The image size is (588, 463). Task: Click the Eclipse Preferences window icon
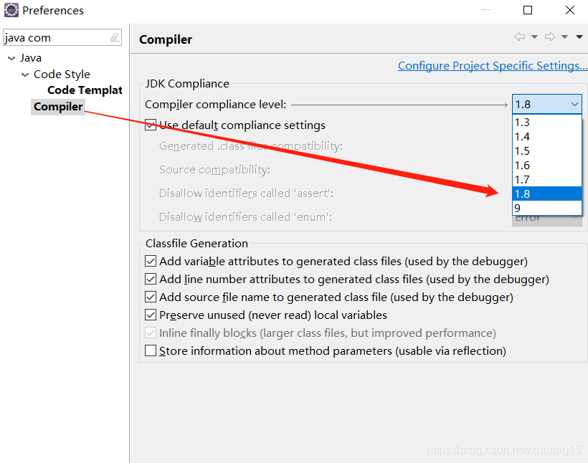click(11, 10)
